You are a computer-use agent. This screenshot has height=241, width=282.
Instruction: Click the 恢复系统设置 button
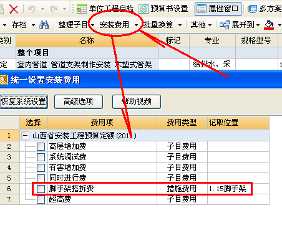(24, 102)
